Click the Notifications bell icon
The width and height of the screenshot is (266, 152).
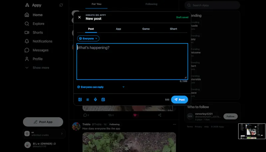pos(27,41)
